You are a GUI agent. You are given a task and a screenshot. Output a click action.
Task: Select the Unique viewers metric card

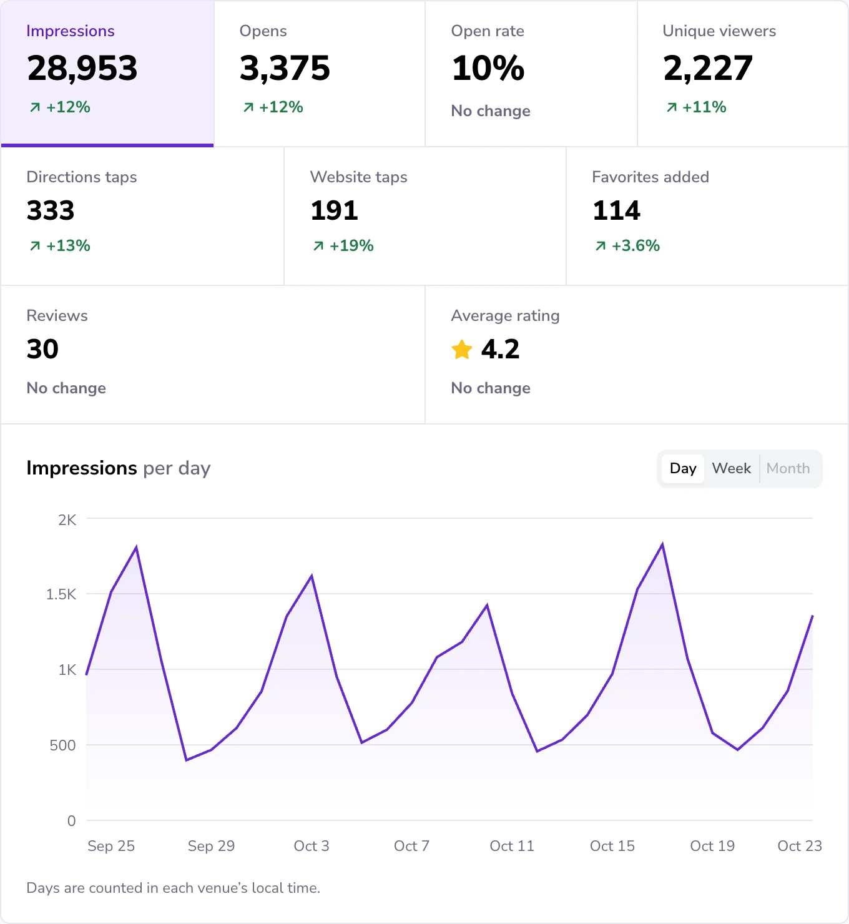[743, 74]
